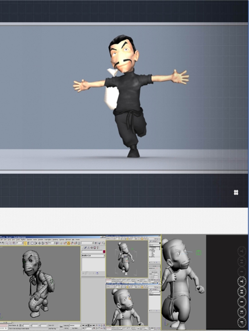This screenshot has width=249, height=331.
Task: Open the Modifiers menu
Action: pyautogui.click(x=23, y=239)
